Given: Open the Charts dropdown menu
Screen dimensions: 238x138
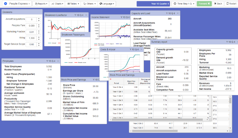Looking at the screenshot, I should point(57,4).
